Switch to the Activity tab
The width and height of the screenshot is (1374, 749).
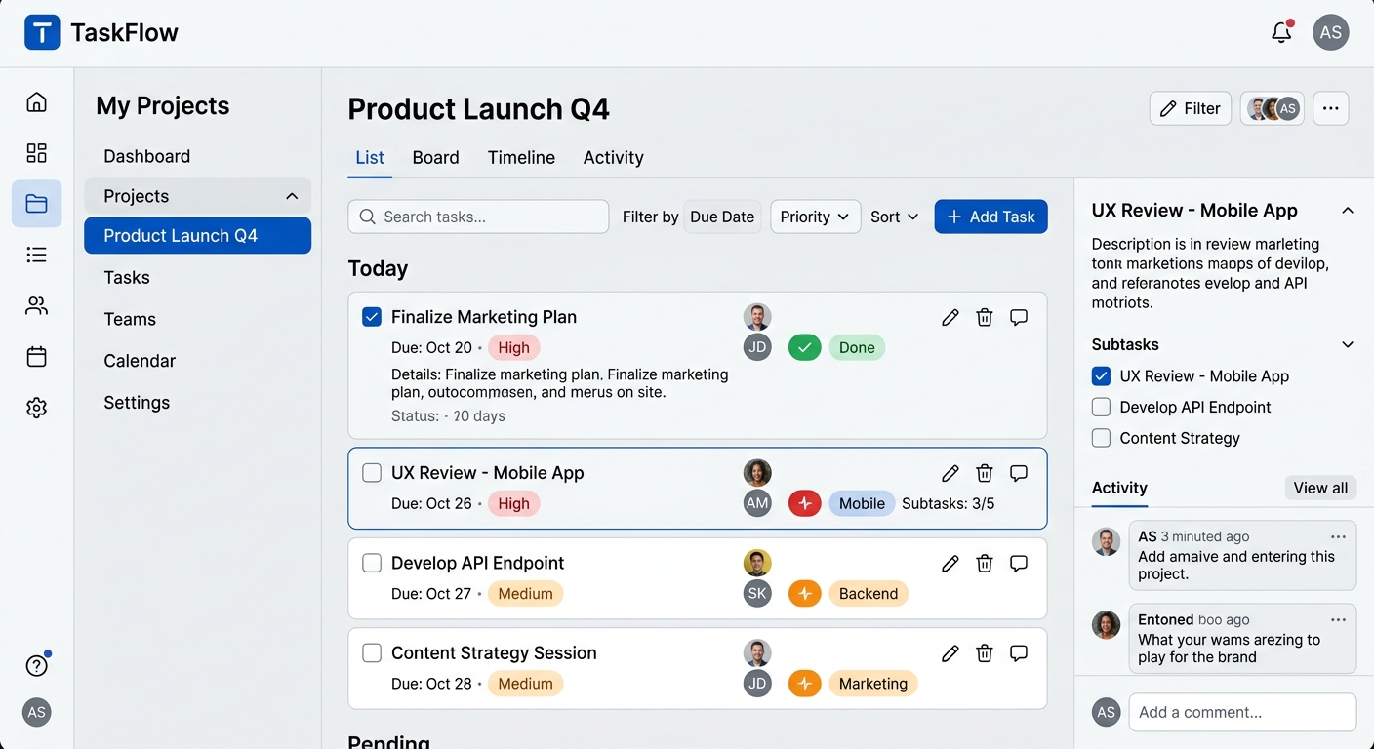pyautogui.click(x=613, y=158)
